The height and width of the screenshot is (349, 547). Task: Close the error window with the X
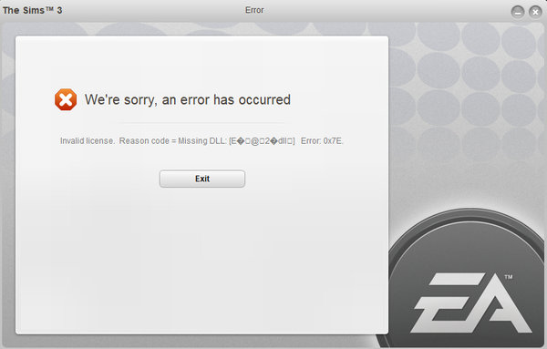(x=535, y=13)
